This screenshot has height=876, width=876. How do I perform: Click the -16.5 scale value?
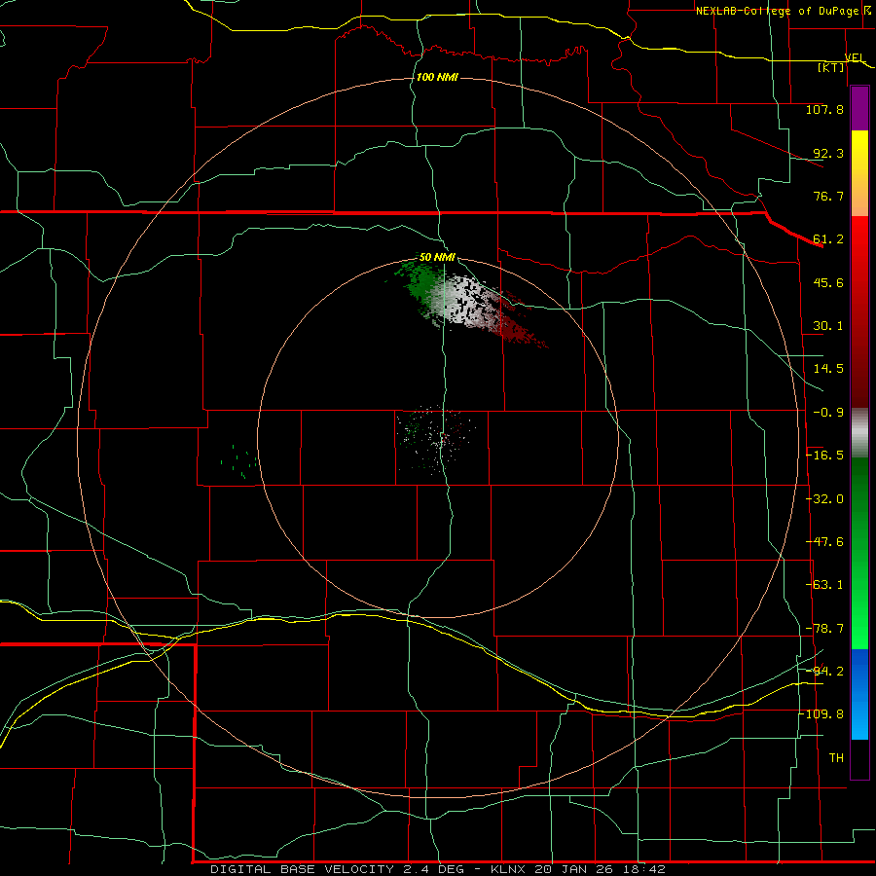point(824,456)
